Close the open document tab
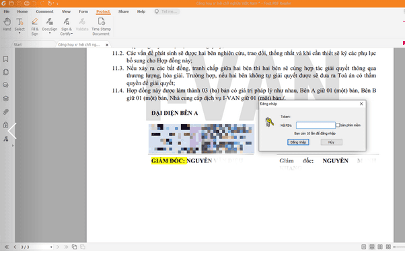The height and width of the screenshot is (253, 405). point(107,45)
